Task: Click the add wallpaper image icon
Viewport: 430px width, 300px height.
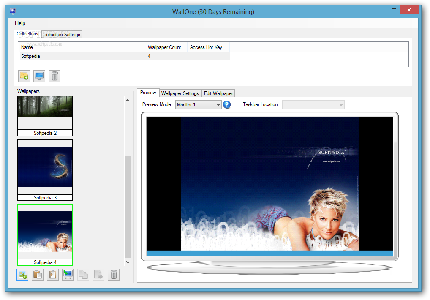Action: coord(22,275)
